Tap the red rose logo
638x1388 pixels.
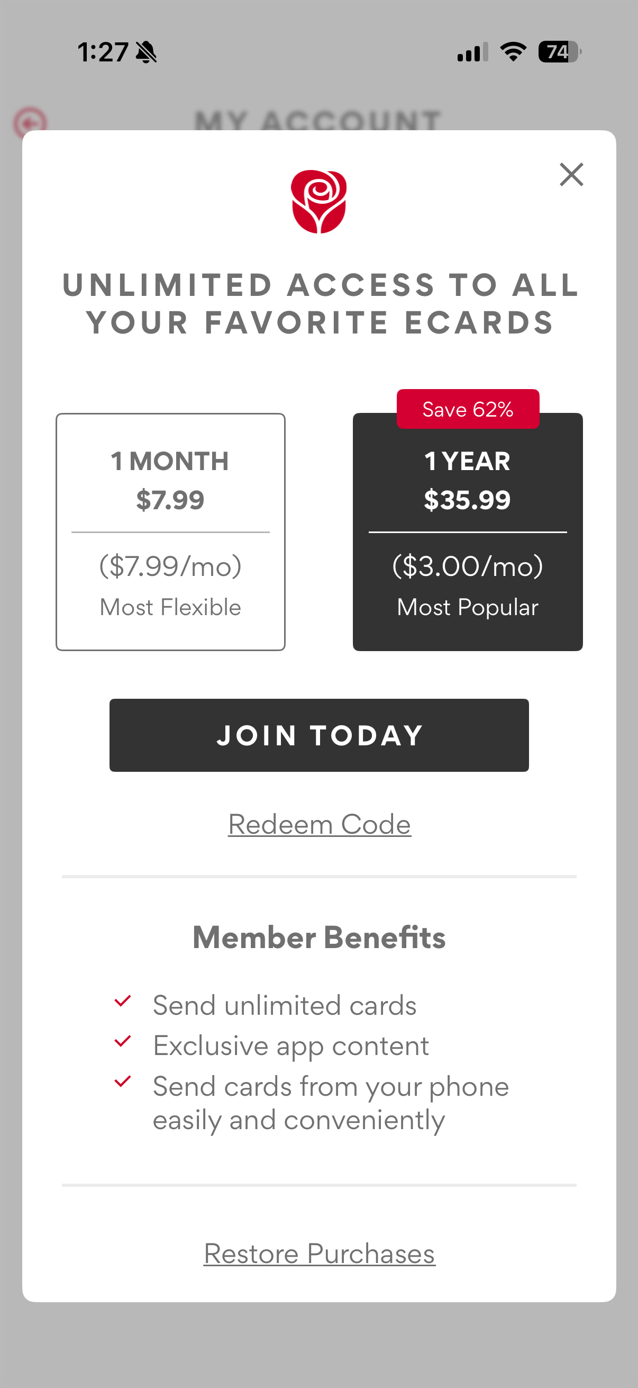[318, 202]
